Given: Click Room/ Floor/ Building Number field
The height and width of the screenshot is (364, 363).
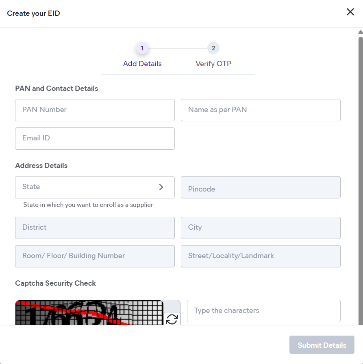Looking at the screenshot, I should pos(95,256).
